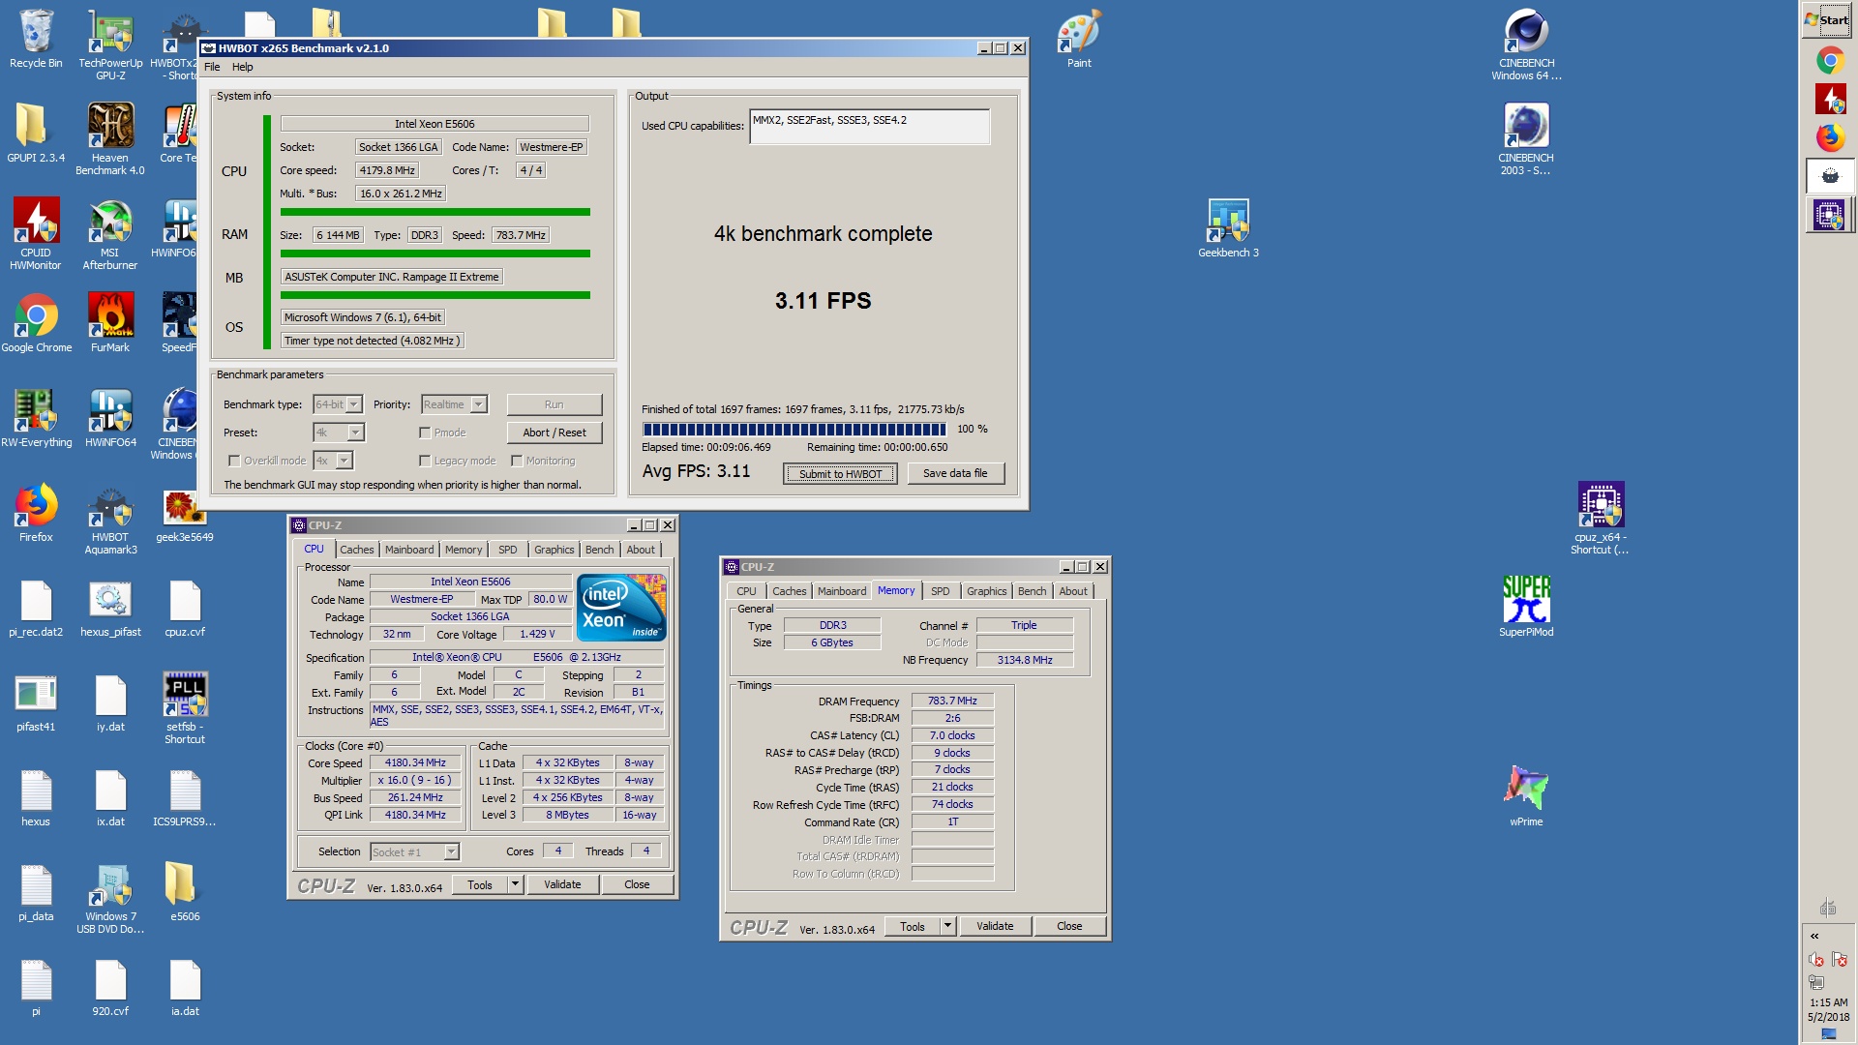The height and width of the screenshot is (1045, 1858).
Task: Open the Start button
Action: tap(1827, 19)
